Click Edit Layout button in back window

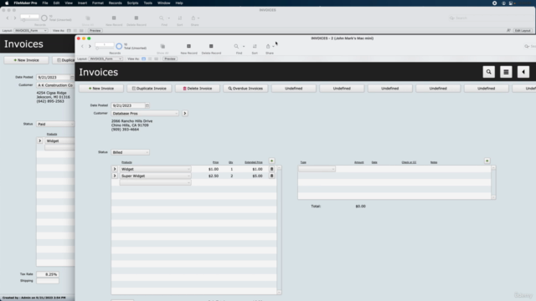[523, 31]
